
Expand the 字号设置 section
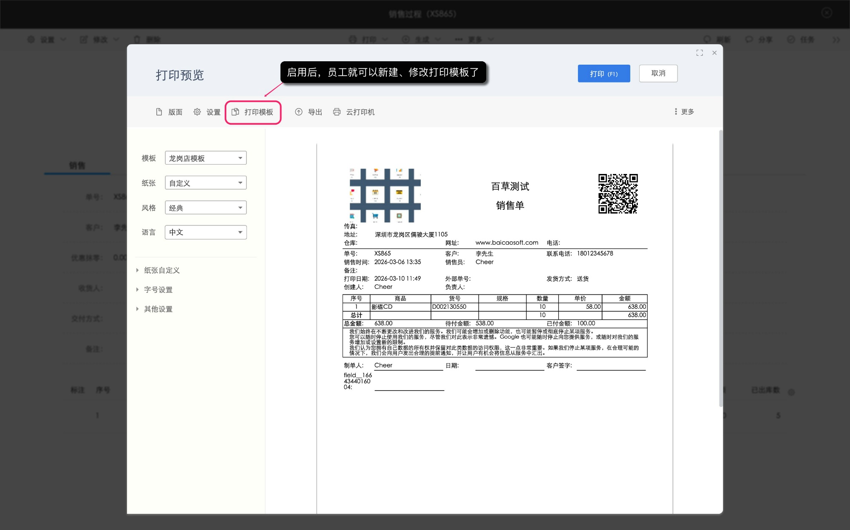click(158, 289)
